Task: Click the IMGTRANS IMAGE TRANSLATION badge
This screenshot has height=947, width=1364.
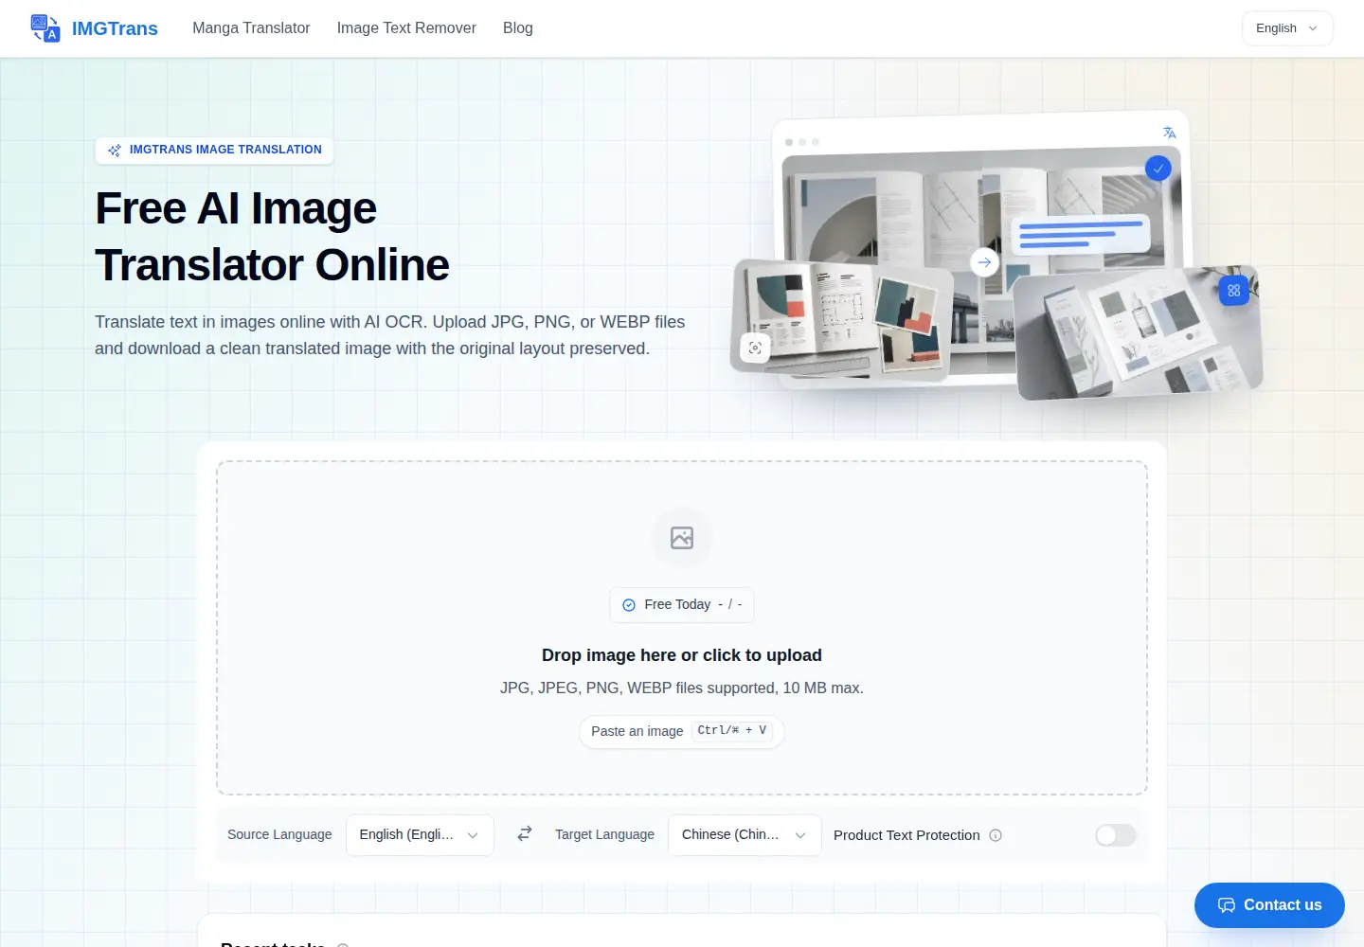Action: pyautogui.click(x=214, y=151)
